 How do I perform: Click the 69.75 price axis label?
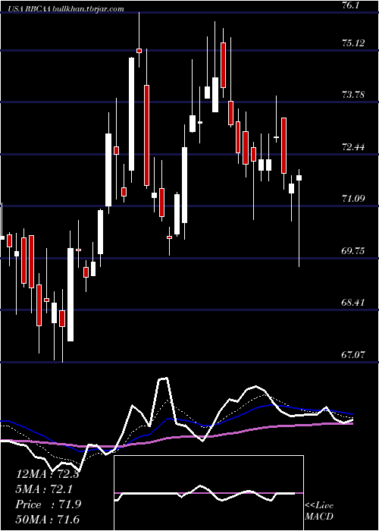pyautogui.click(x=353, y=251)
